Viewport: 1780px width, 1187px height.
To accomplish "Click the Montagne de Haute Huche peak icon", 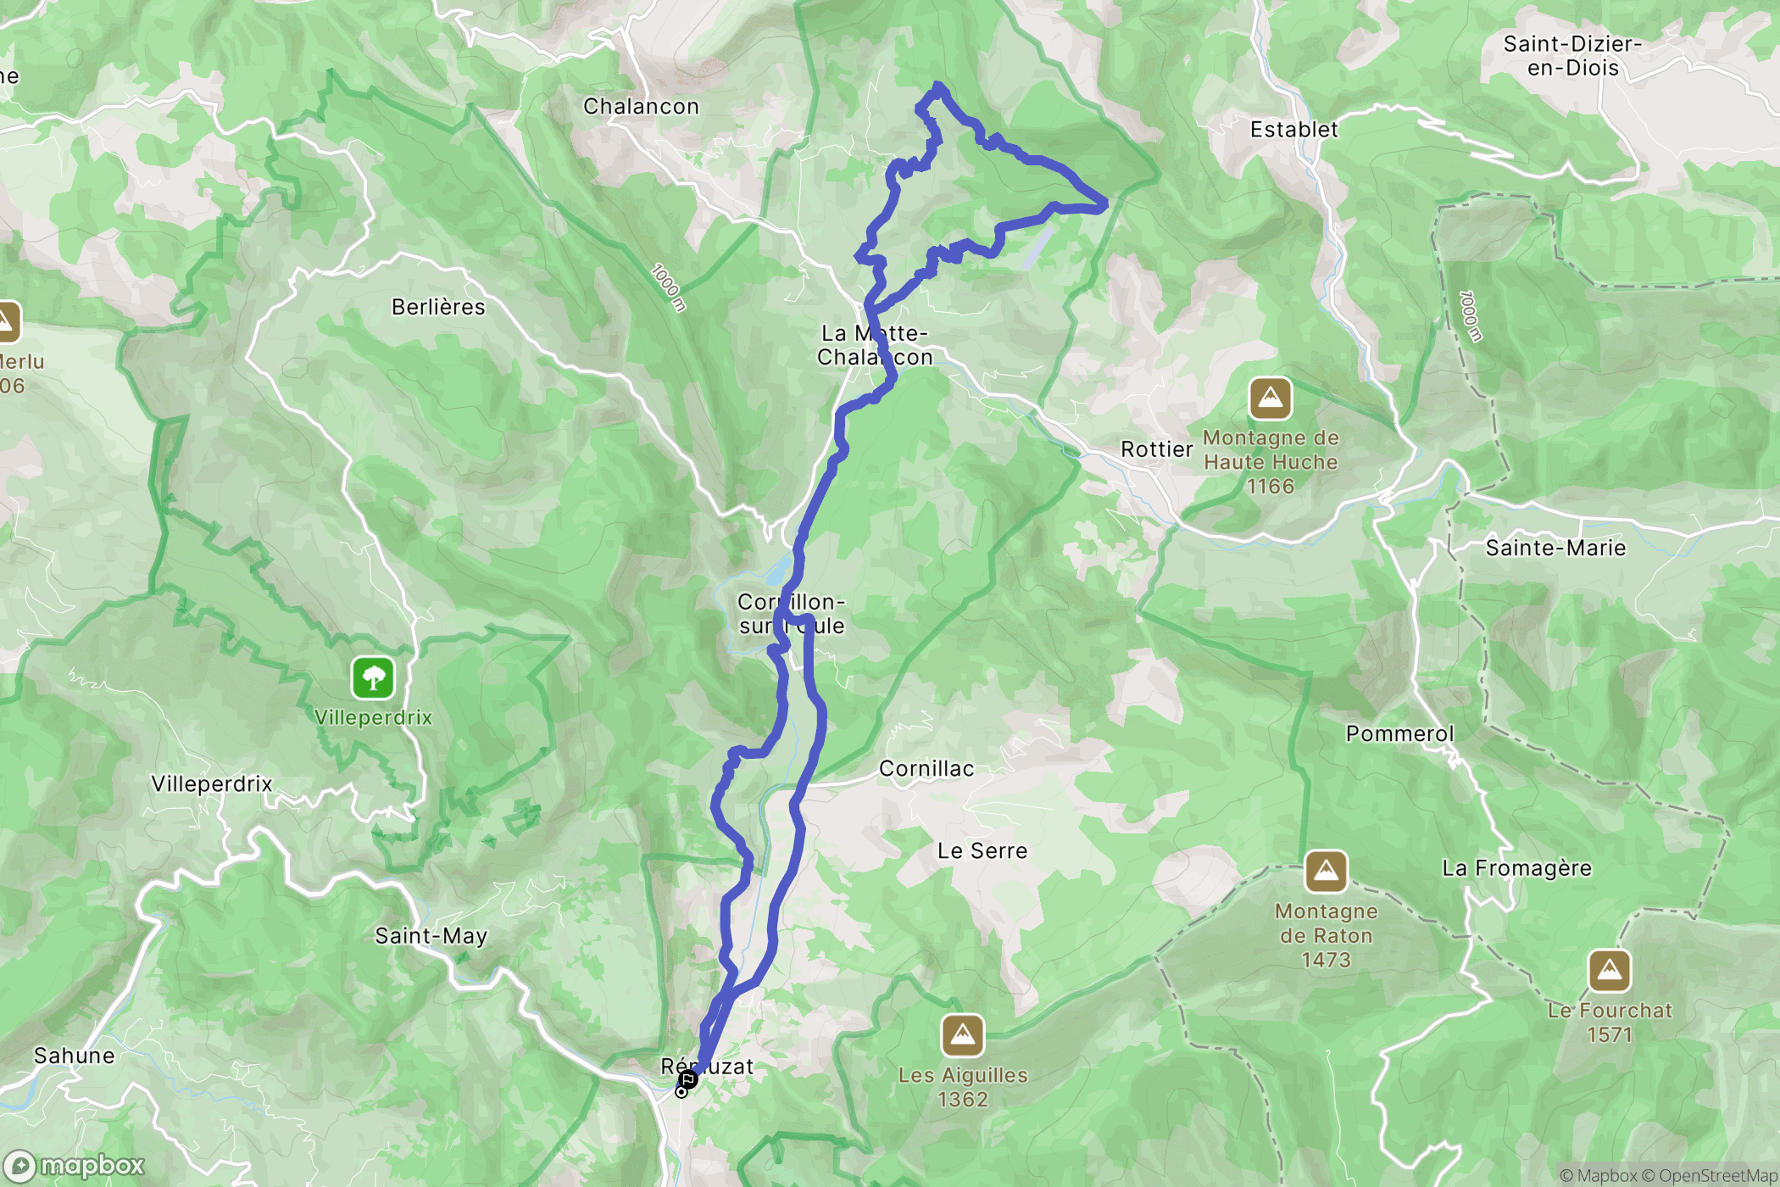I will [x=1270, y=398].
